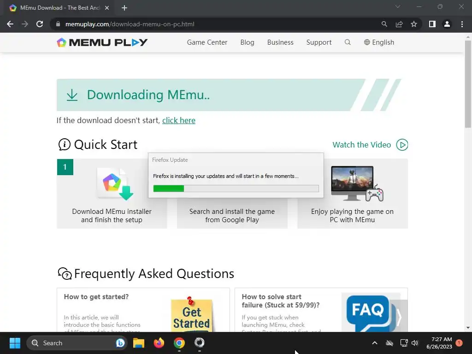Toggle Chrome side panel
This screenshot has width=472, height=354.
pos(432,24)
